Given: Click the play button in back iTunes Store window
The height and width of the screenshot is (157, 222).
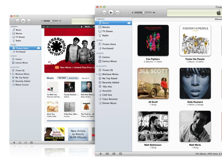Looking at the screenshot, I should click(23, 21).
